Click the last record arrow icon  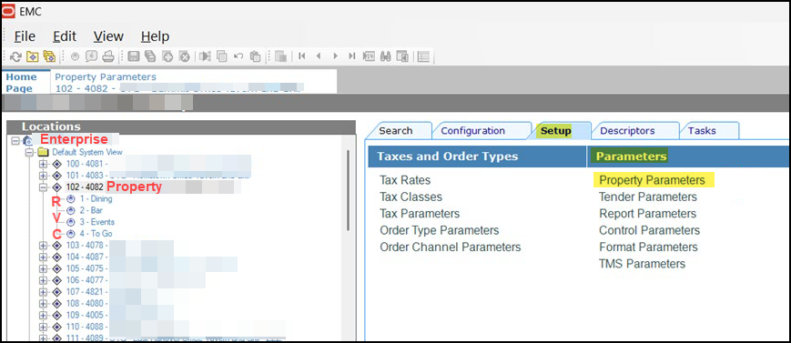(x=351, y=56)
